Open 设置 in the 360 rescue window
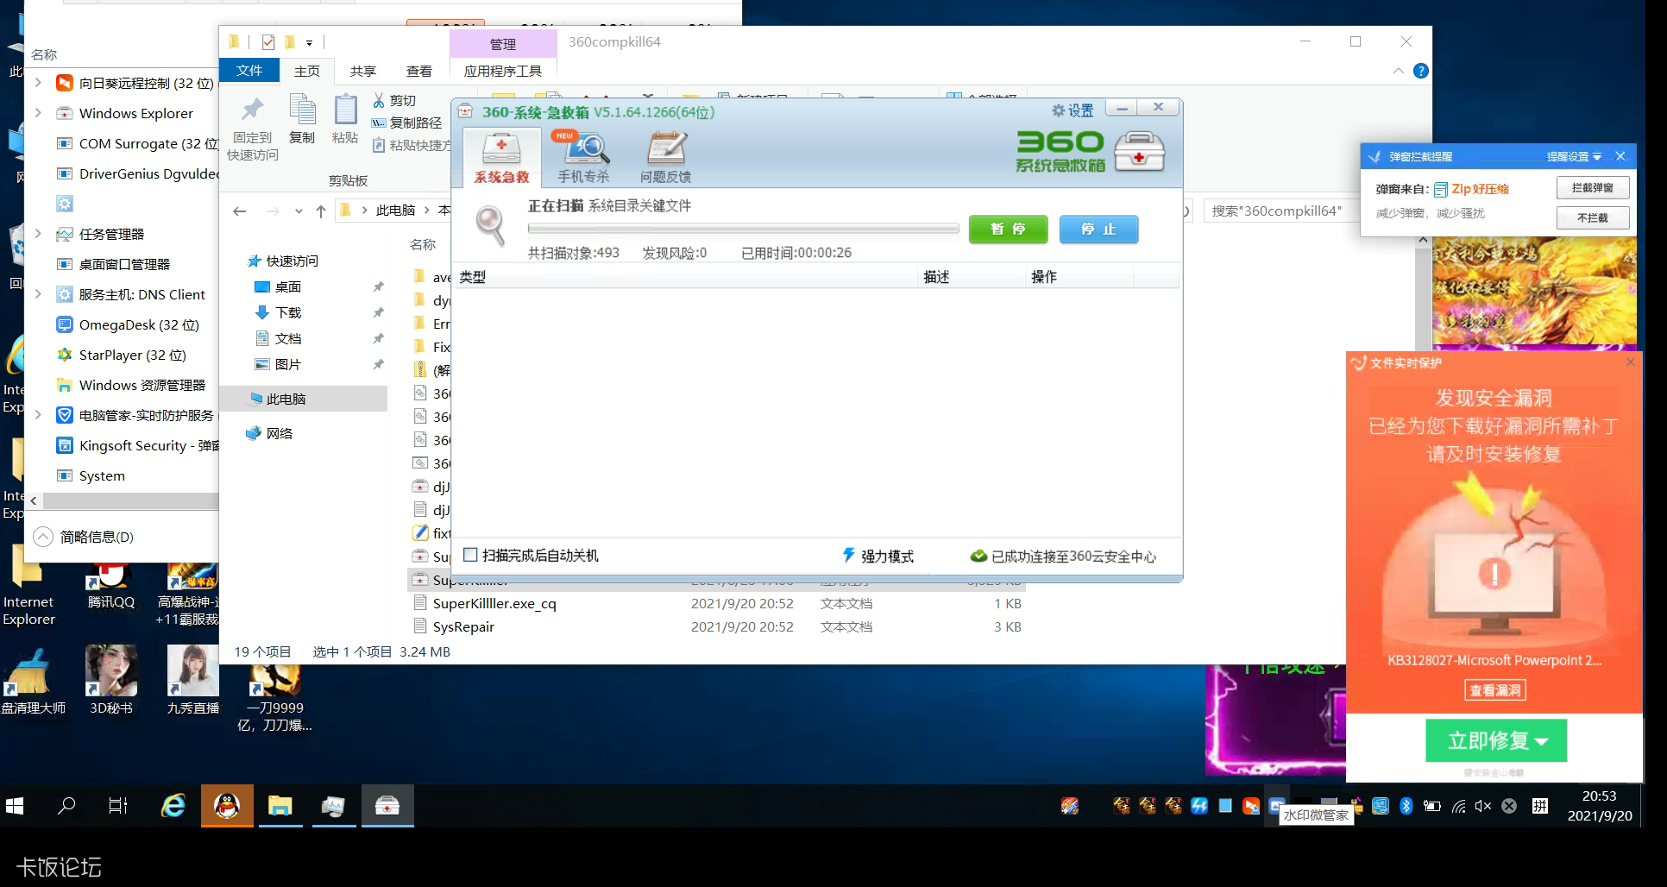This screenshot has width=1667, height=887. (x=1073, y=110)
